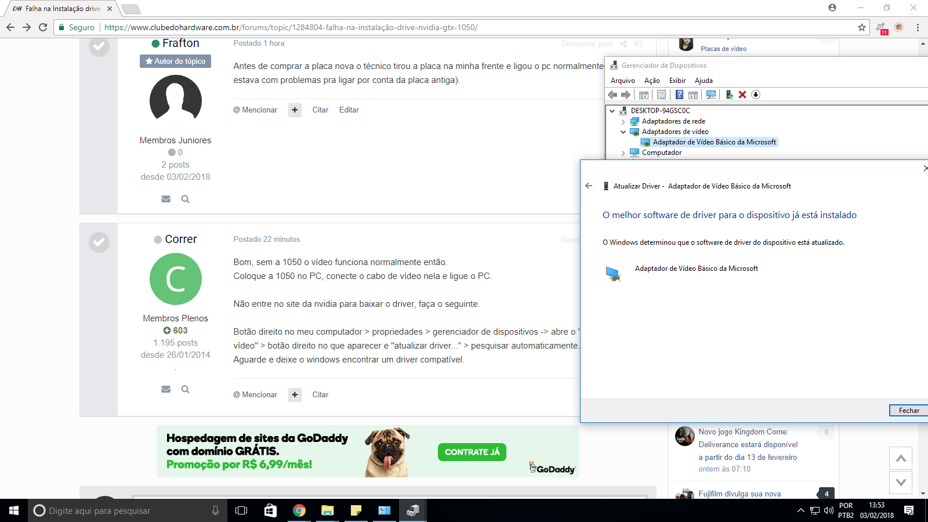Viewport: 928px width, 522px height.
Task: Open Ajuda menu in Device Manager
Action: tap(704, 81)
